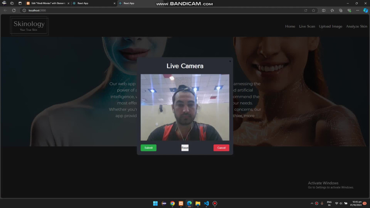This screenshot has width=370, height=208.
Task: Click the green Submit button
Action: [x=148, y=148]
